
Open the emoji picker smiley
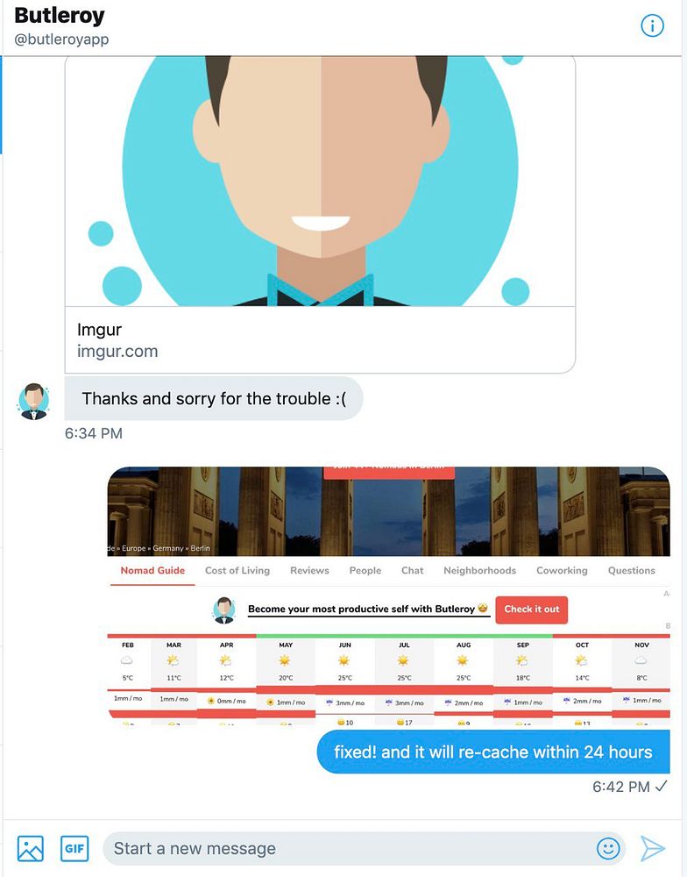(608, 848)
